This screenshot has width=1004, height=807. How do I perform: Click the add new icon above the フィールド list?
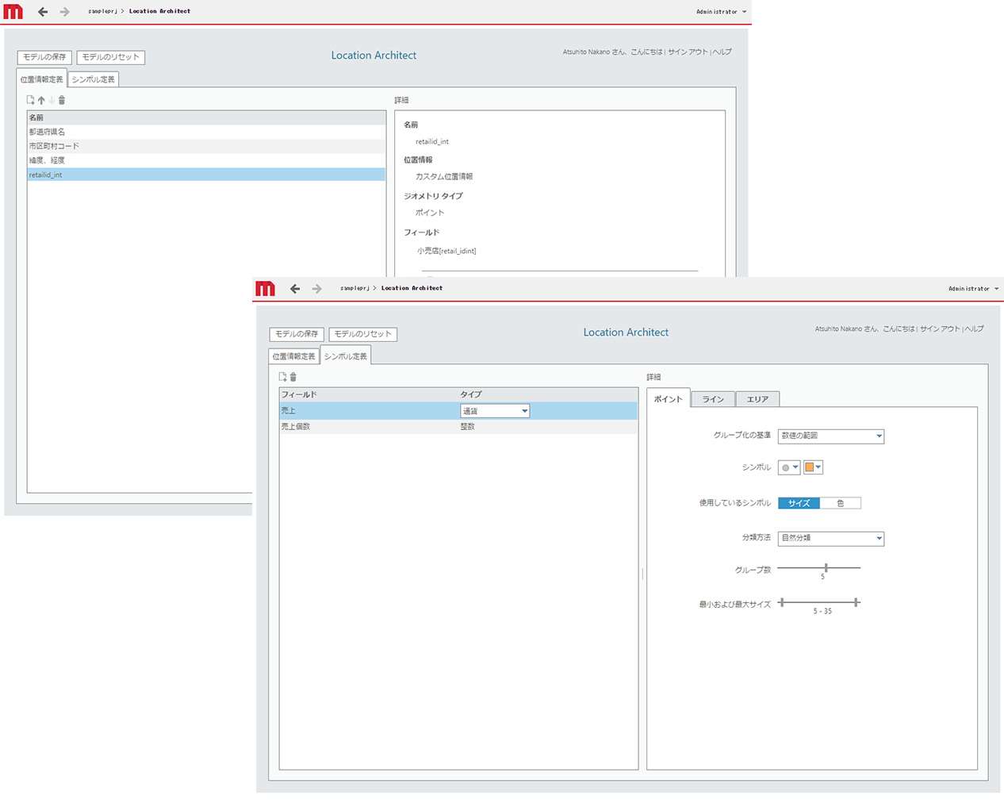pyautogui.click(x=282, y=377)
